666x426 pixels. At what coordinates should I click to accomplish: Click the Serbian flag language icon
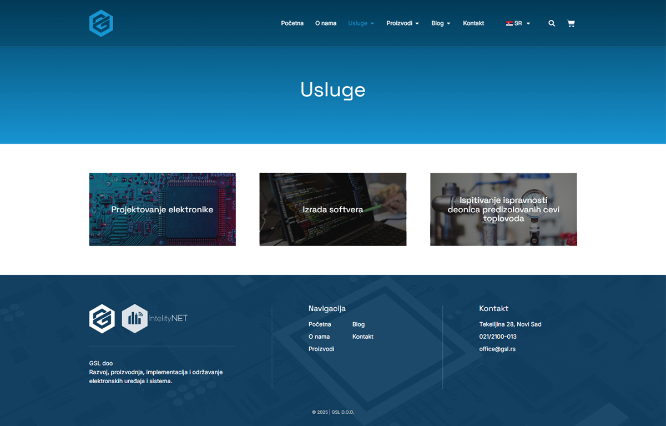(509, 23)
